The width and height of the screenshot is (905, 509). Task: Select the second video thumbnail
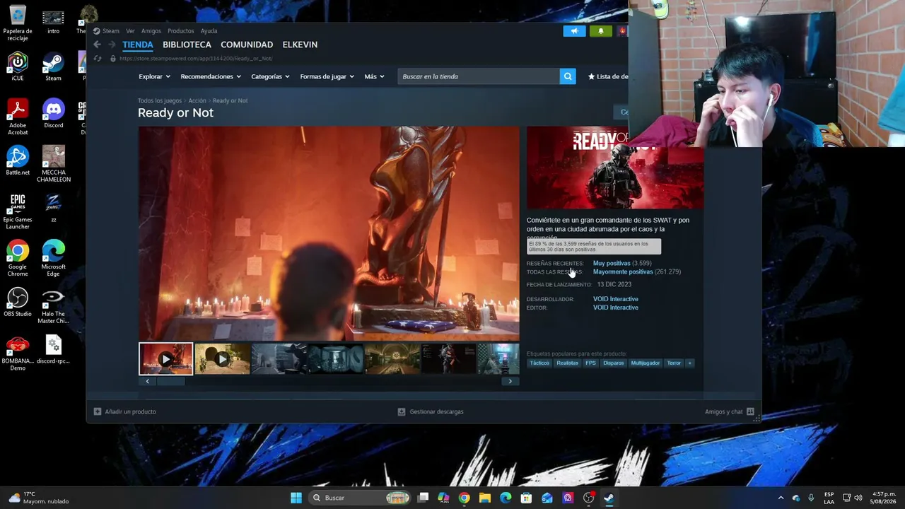pyautogui.click(x=222, y=359)
